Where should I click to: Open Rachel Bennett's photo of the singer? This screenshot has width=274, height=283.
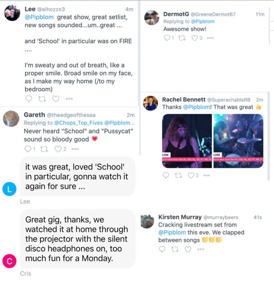click(187, 141)
